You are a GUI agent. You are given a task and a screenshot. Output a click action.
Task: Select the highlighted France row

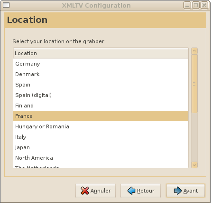coord(101,116)
